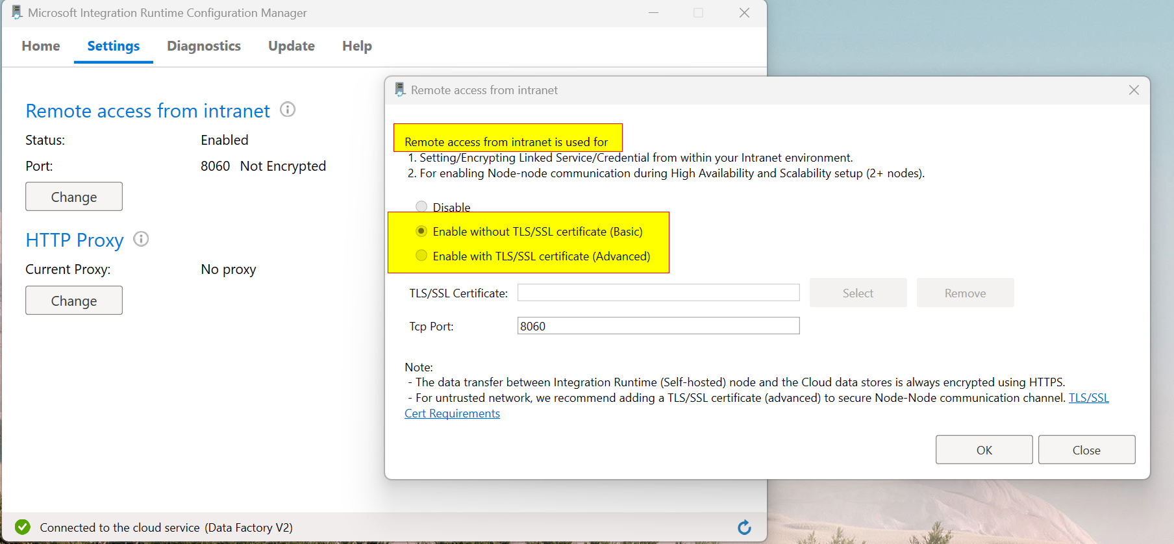Click the info icon beside HTTP Proxy
The height and width of the screenshot is (544, 1174).
(x=141, y=239)
